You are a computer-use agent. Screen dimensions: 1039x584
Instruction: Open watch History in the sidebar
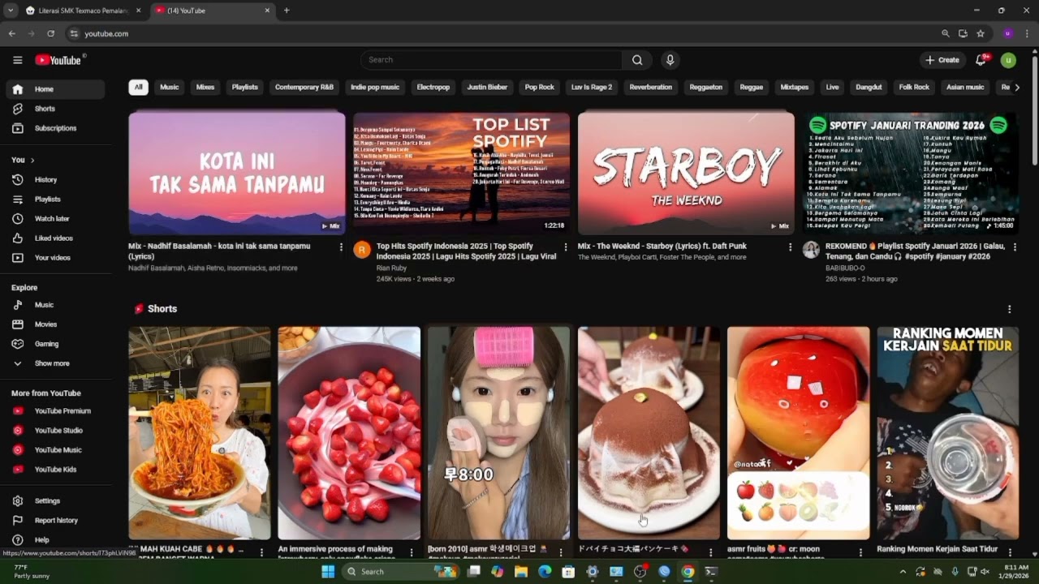click(55, 180)
